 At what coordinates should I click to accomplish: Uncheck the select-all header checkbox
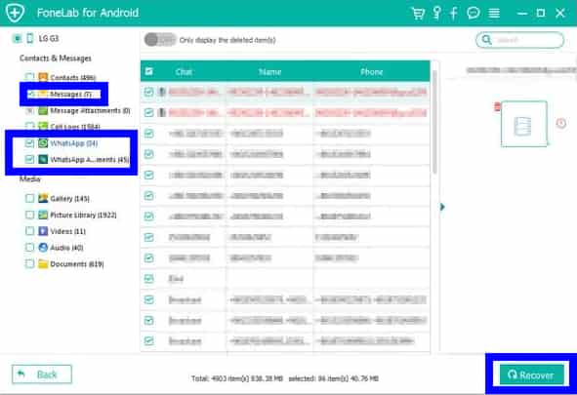[149, 71]
